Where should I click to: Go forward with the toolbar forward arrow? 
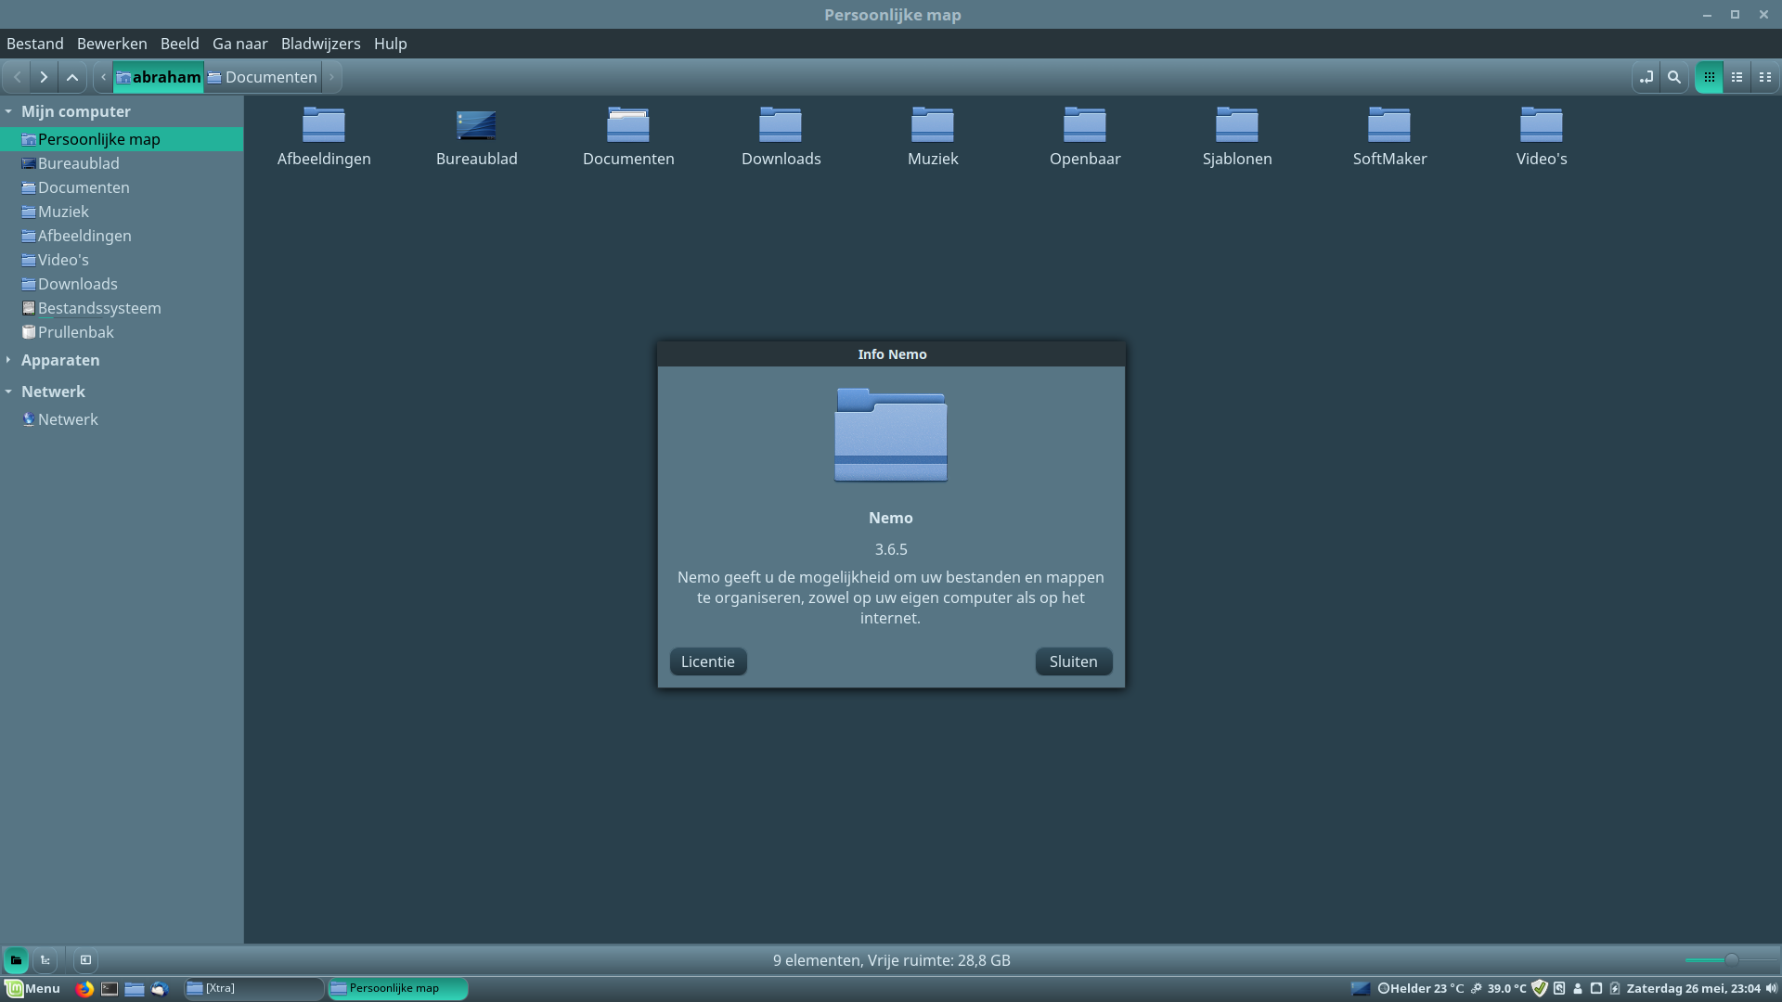[x=44, y=77]
